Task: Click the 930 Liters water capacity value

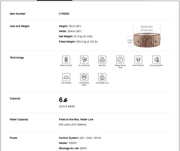Action: click(x=73, y=124)
